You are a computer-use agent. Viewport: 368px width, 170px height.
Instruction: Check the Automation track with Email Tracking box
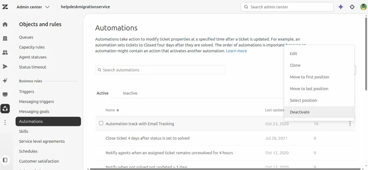(101, 123)
